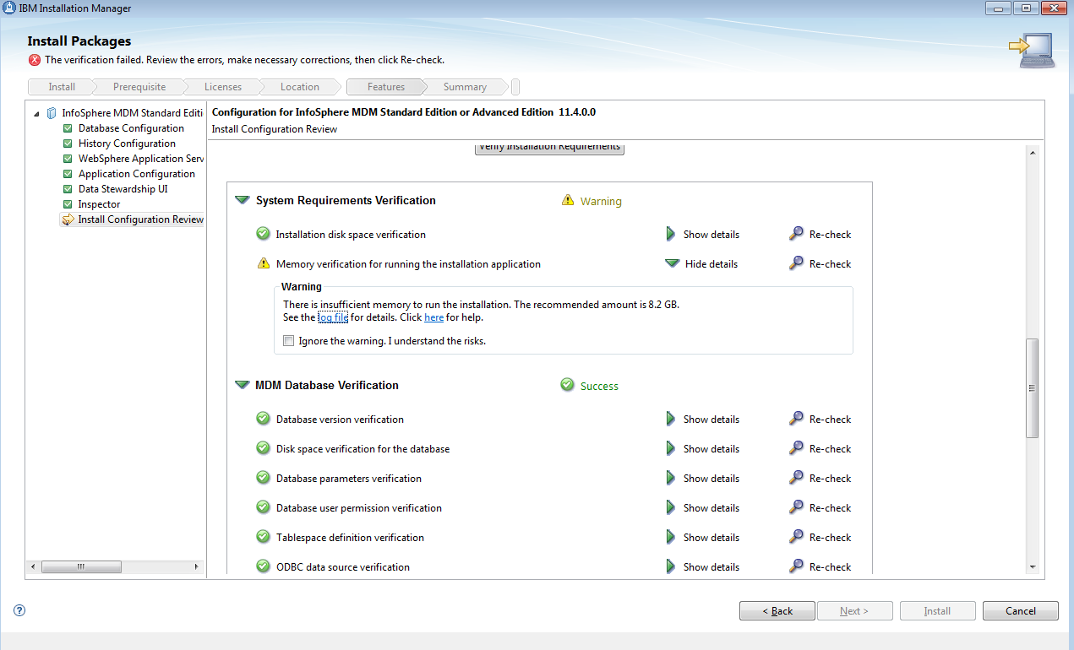Click Re-check magnifier for Database parameters verification
This screenshot has height=650, width=1074.
[x=796, y=478]
